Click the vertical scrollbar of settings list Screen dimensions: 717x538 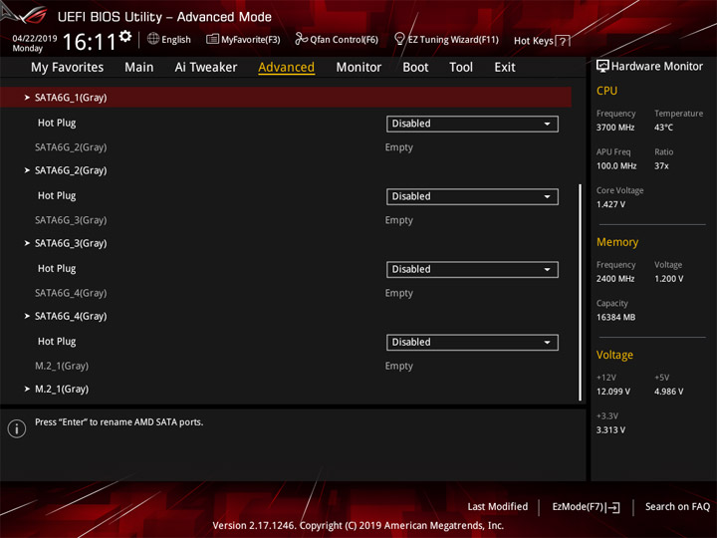(x=580, y=293)
